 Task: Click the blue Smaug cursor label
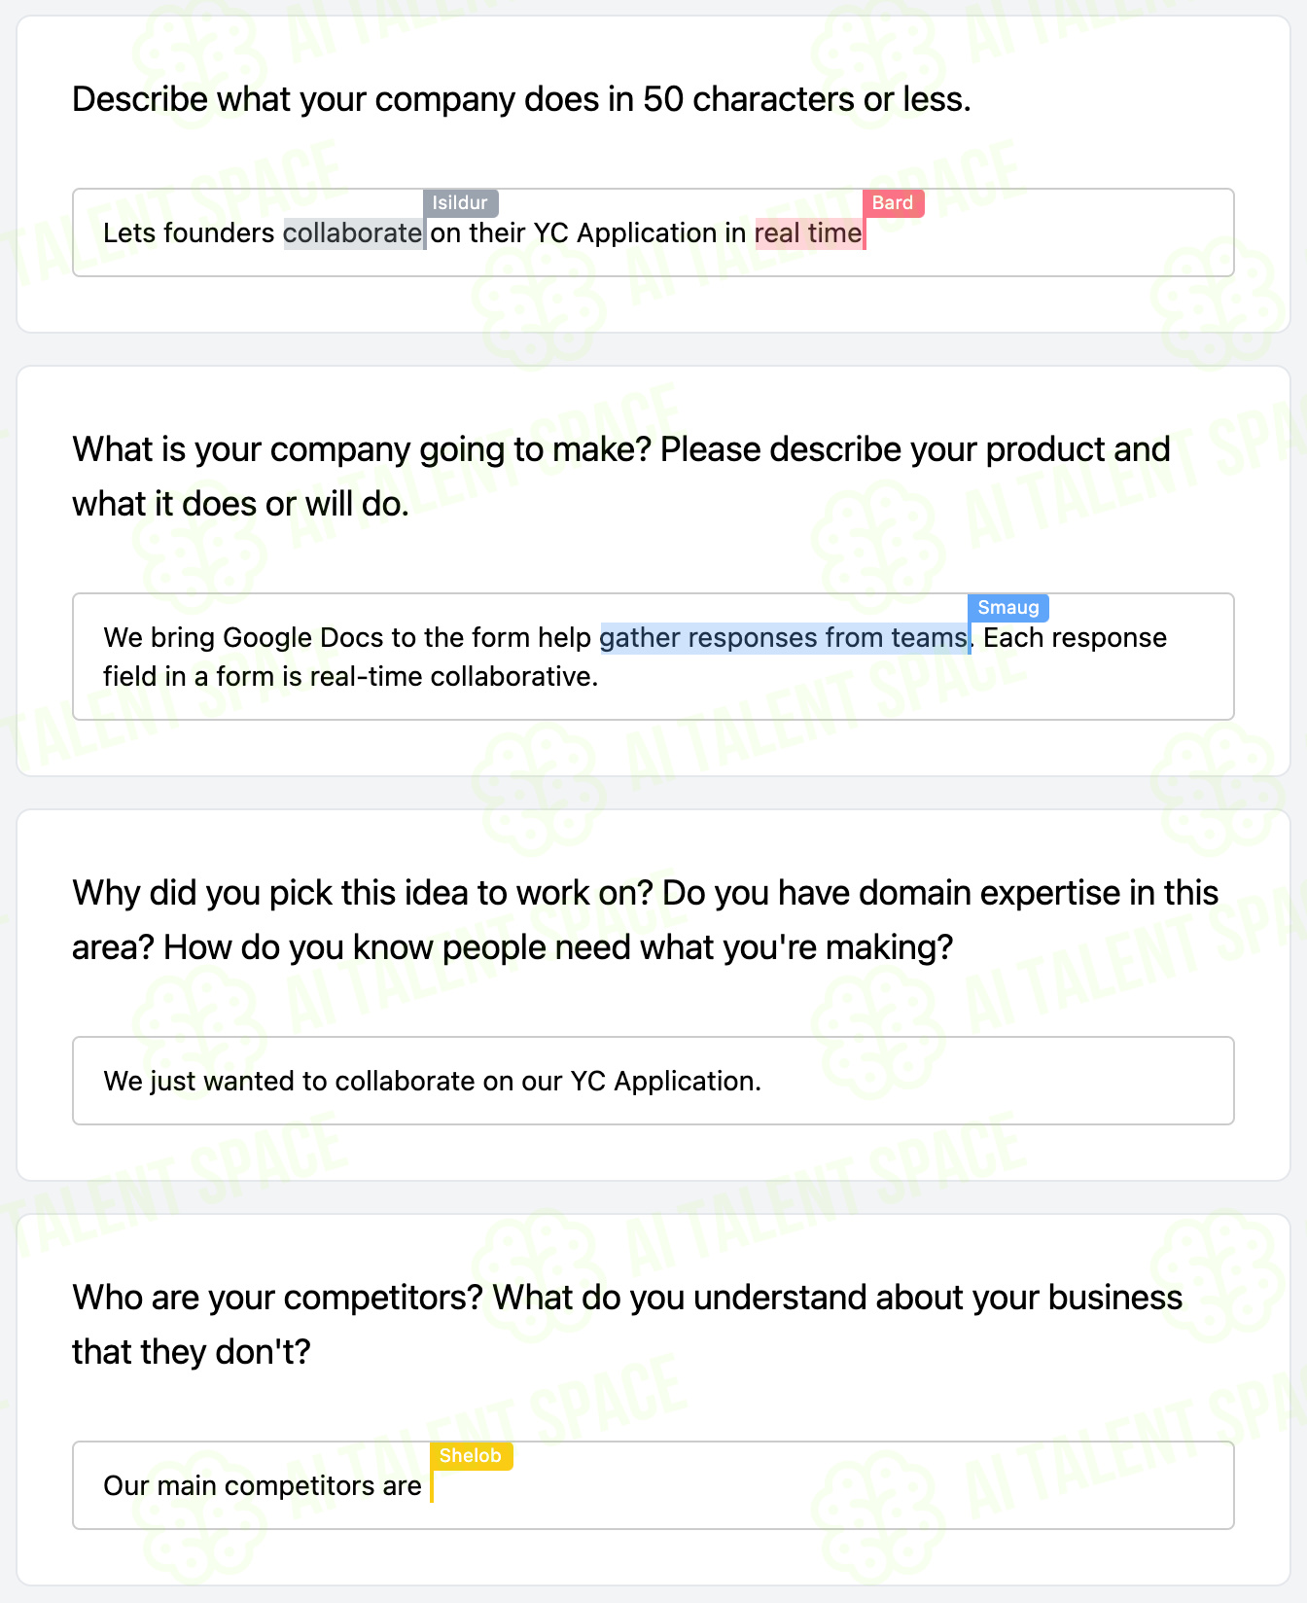coord(1008,608)
